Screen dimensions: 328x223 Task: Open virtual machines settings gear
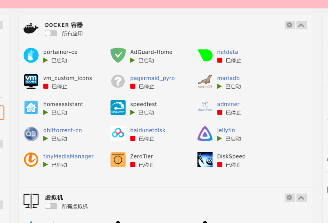(x=290, y=197)
